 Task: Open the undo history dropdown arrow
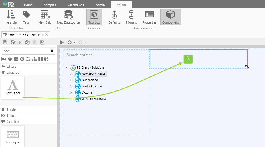pyautogui.click(x=74, y=42)
